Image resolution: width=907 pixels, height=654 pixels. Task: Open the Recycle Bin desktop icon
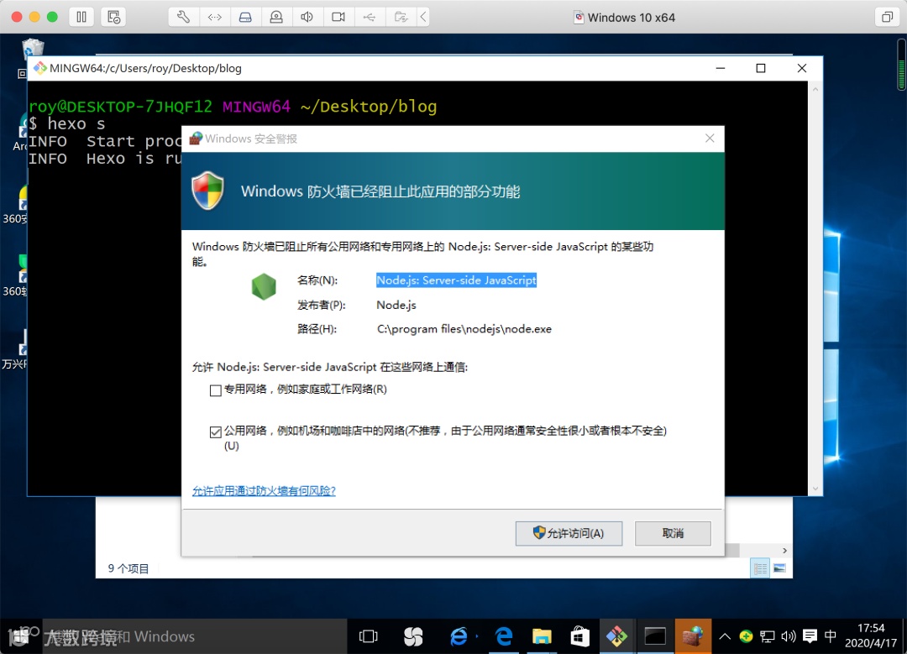click(33, 50)
